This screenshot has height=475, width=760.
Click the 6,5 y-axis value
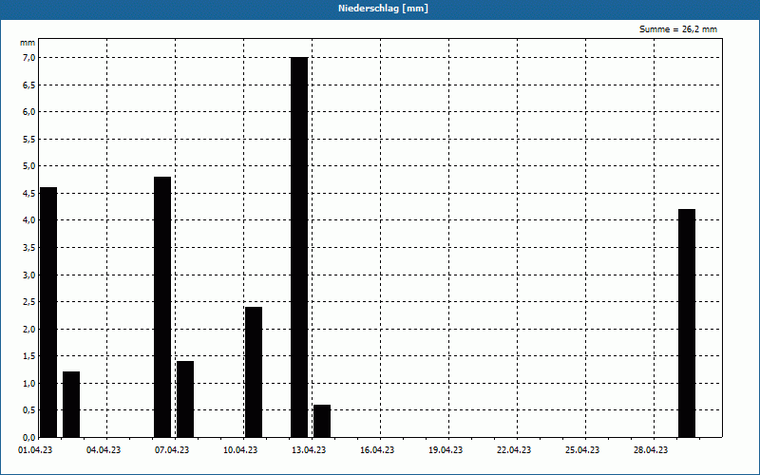pos(28,85)
